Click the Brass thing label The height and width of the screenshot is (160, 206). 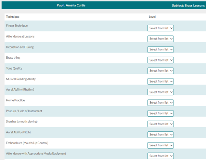13,58
